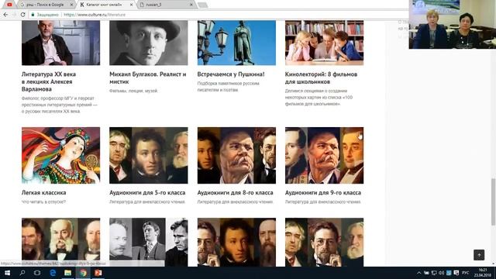496x279 pixels.
Task: Click the webcam video overlay
Action: coord(453,24)
